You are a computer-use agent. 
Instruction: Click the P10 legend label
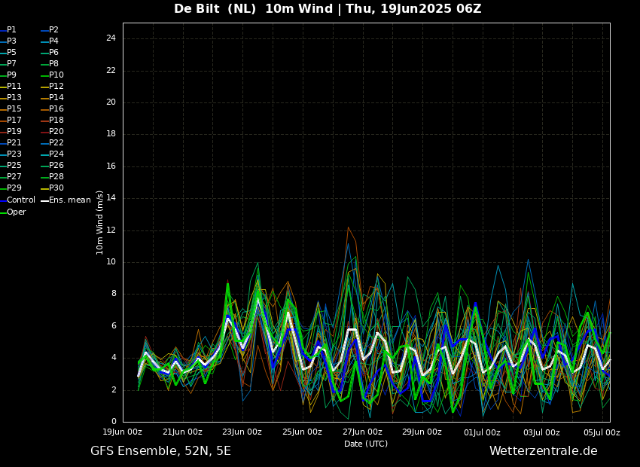tap(56, 75)
